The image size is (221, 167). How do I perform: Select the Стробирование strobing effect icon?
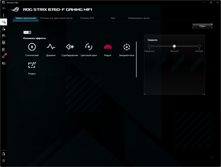(x=70, y=47)
